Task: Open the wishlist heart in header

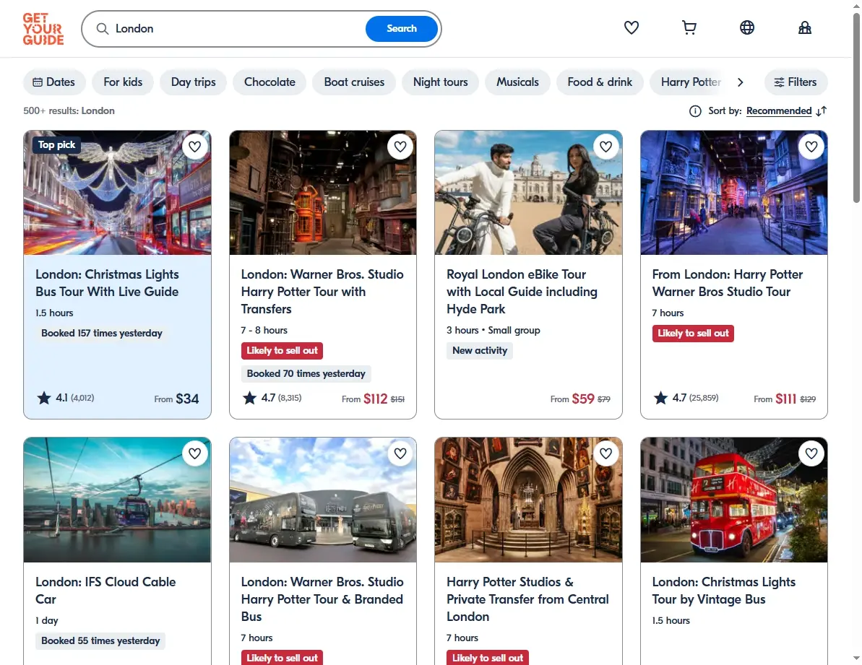Action: 631,27
